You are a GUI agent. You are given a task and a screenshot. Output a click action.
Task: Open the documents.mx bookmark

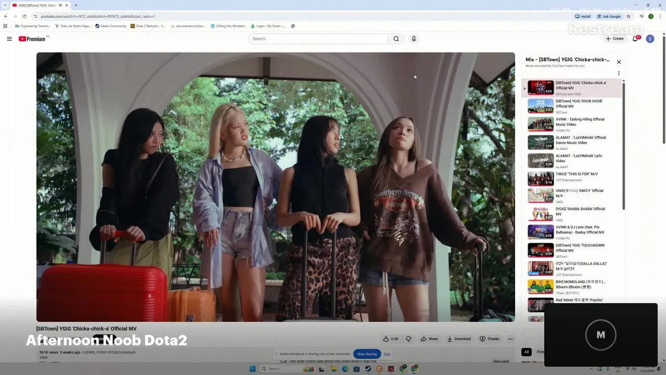point(188,26)
